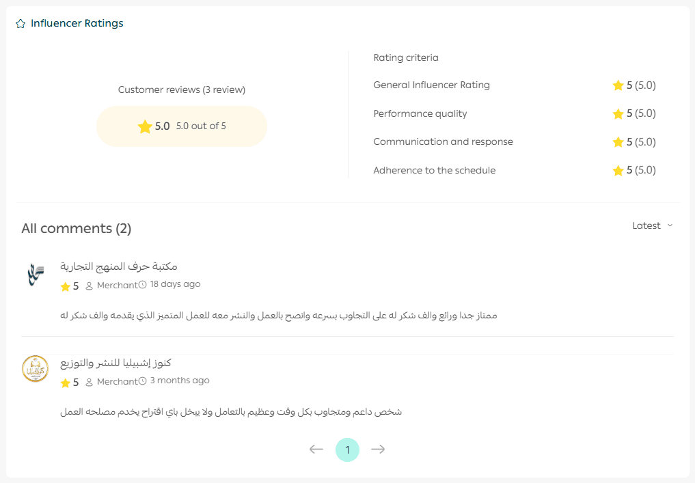This screenshot has height=483, width=695.
Task: Click the star in the second comment's rating
Action: (x=66, y=383)
